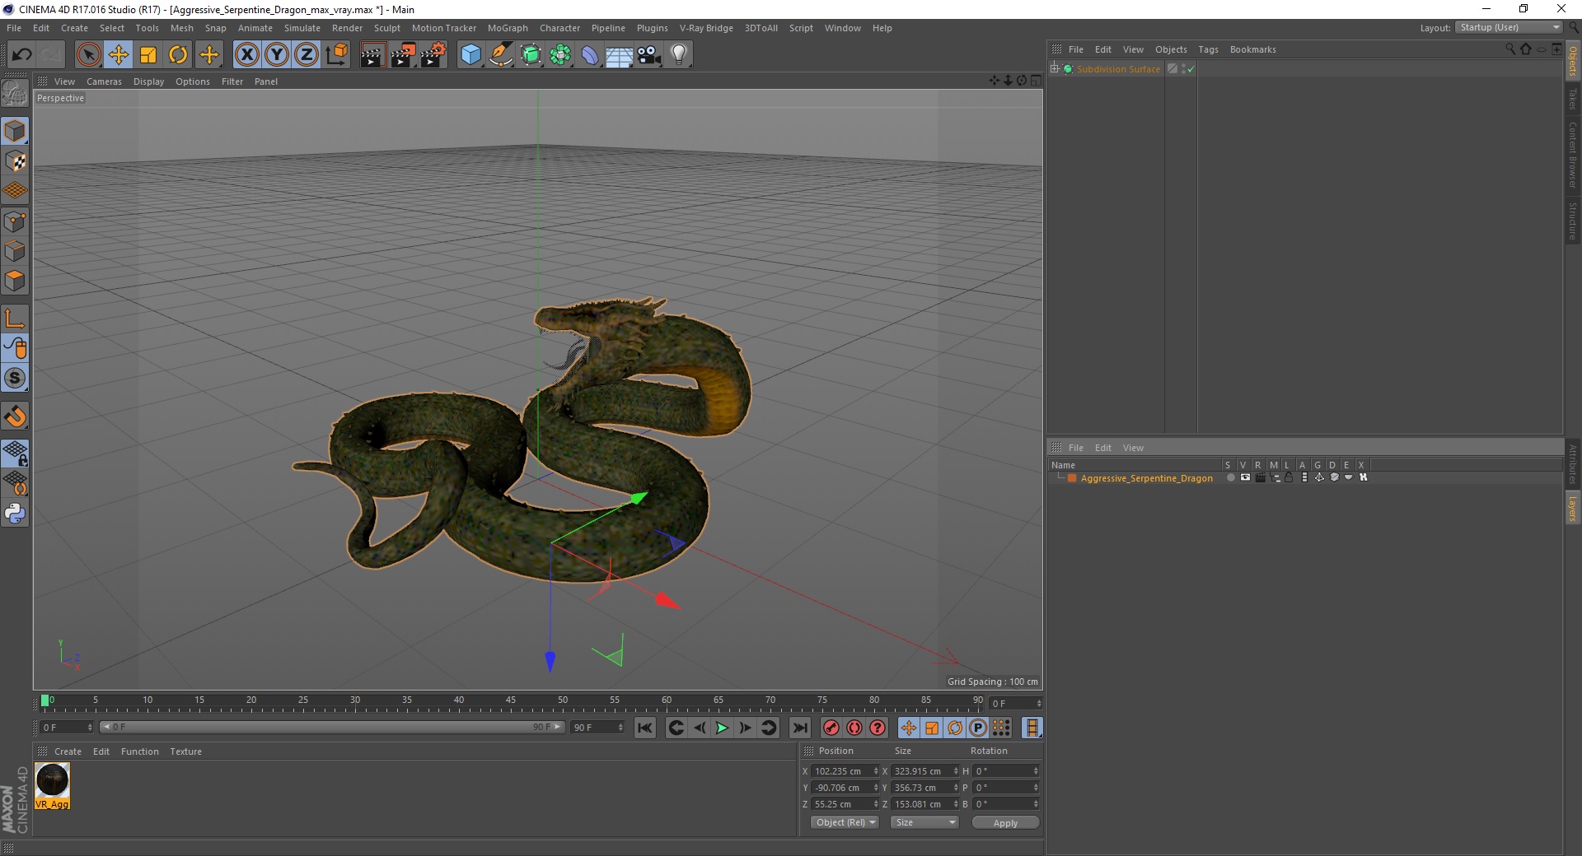Screen dimensions: 1582x856
Task: Toggle Parameter keyframing P button
Action: point(978,728)
